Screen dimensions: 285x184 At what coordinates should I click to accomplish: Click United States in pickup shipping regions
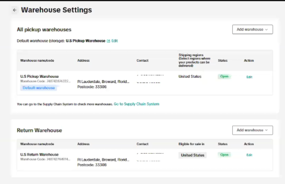click(x=190, y=77)
